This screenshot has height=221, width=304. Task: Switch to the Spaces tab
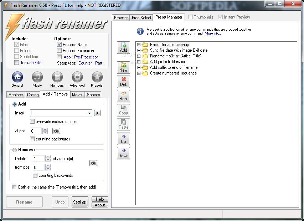click(x=93, y=94)
